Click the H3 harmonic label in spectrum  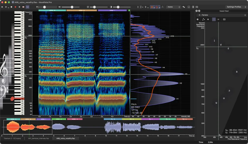click(186, 74)
